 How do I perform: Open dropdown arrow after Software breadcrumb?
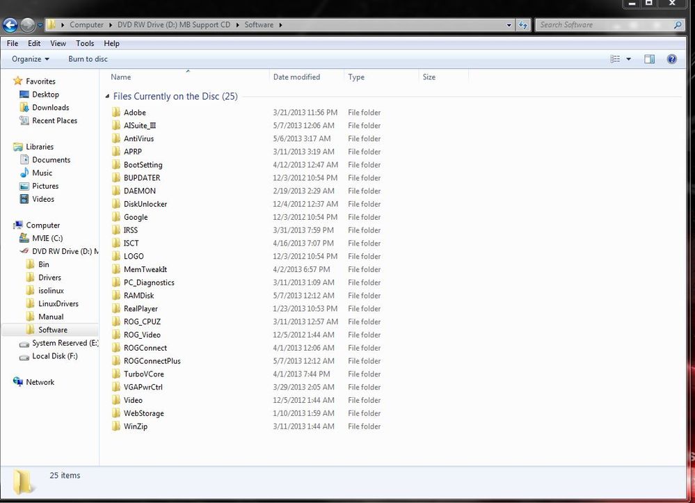(x=280, y=25)
